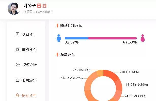Switch to 视频分析 section

(26, 65)
